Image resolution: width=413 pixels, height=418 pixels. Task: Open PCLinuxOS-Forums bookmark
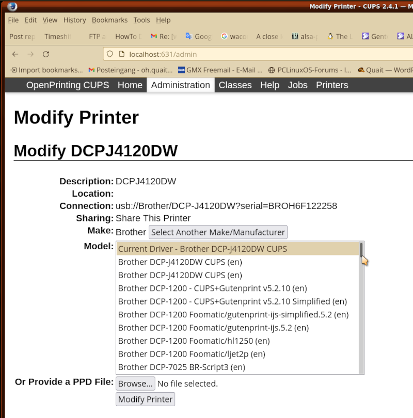310,70
